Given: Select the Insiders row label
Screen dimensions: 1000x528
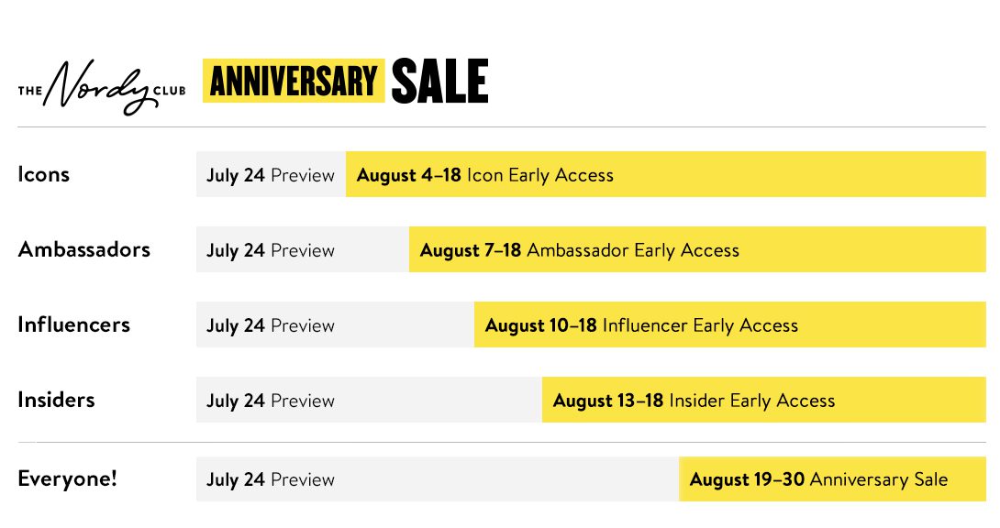Looking at the screenshot, I should (x=56, y=400).
